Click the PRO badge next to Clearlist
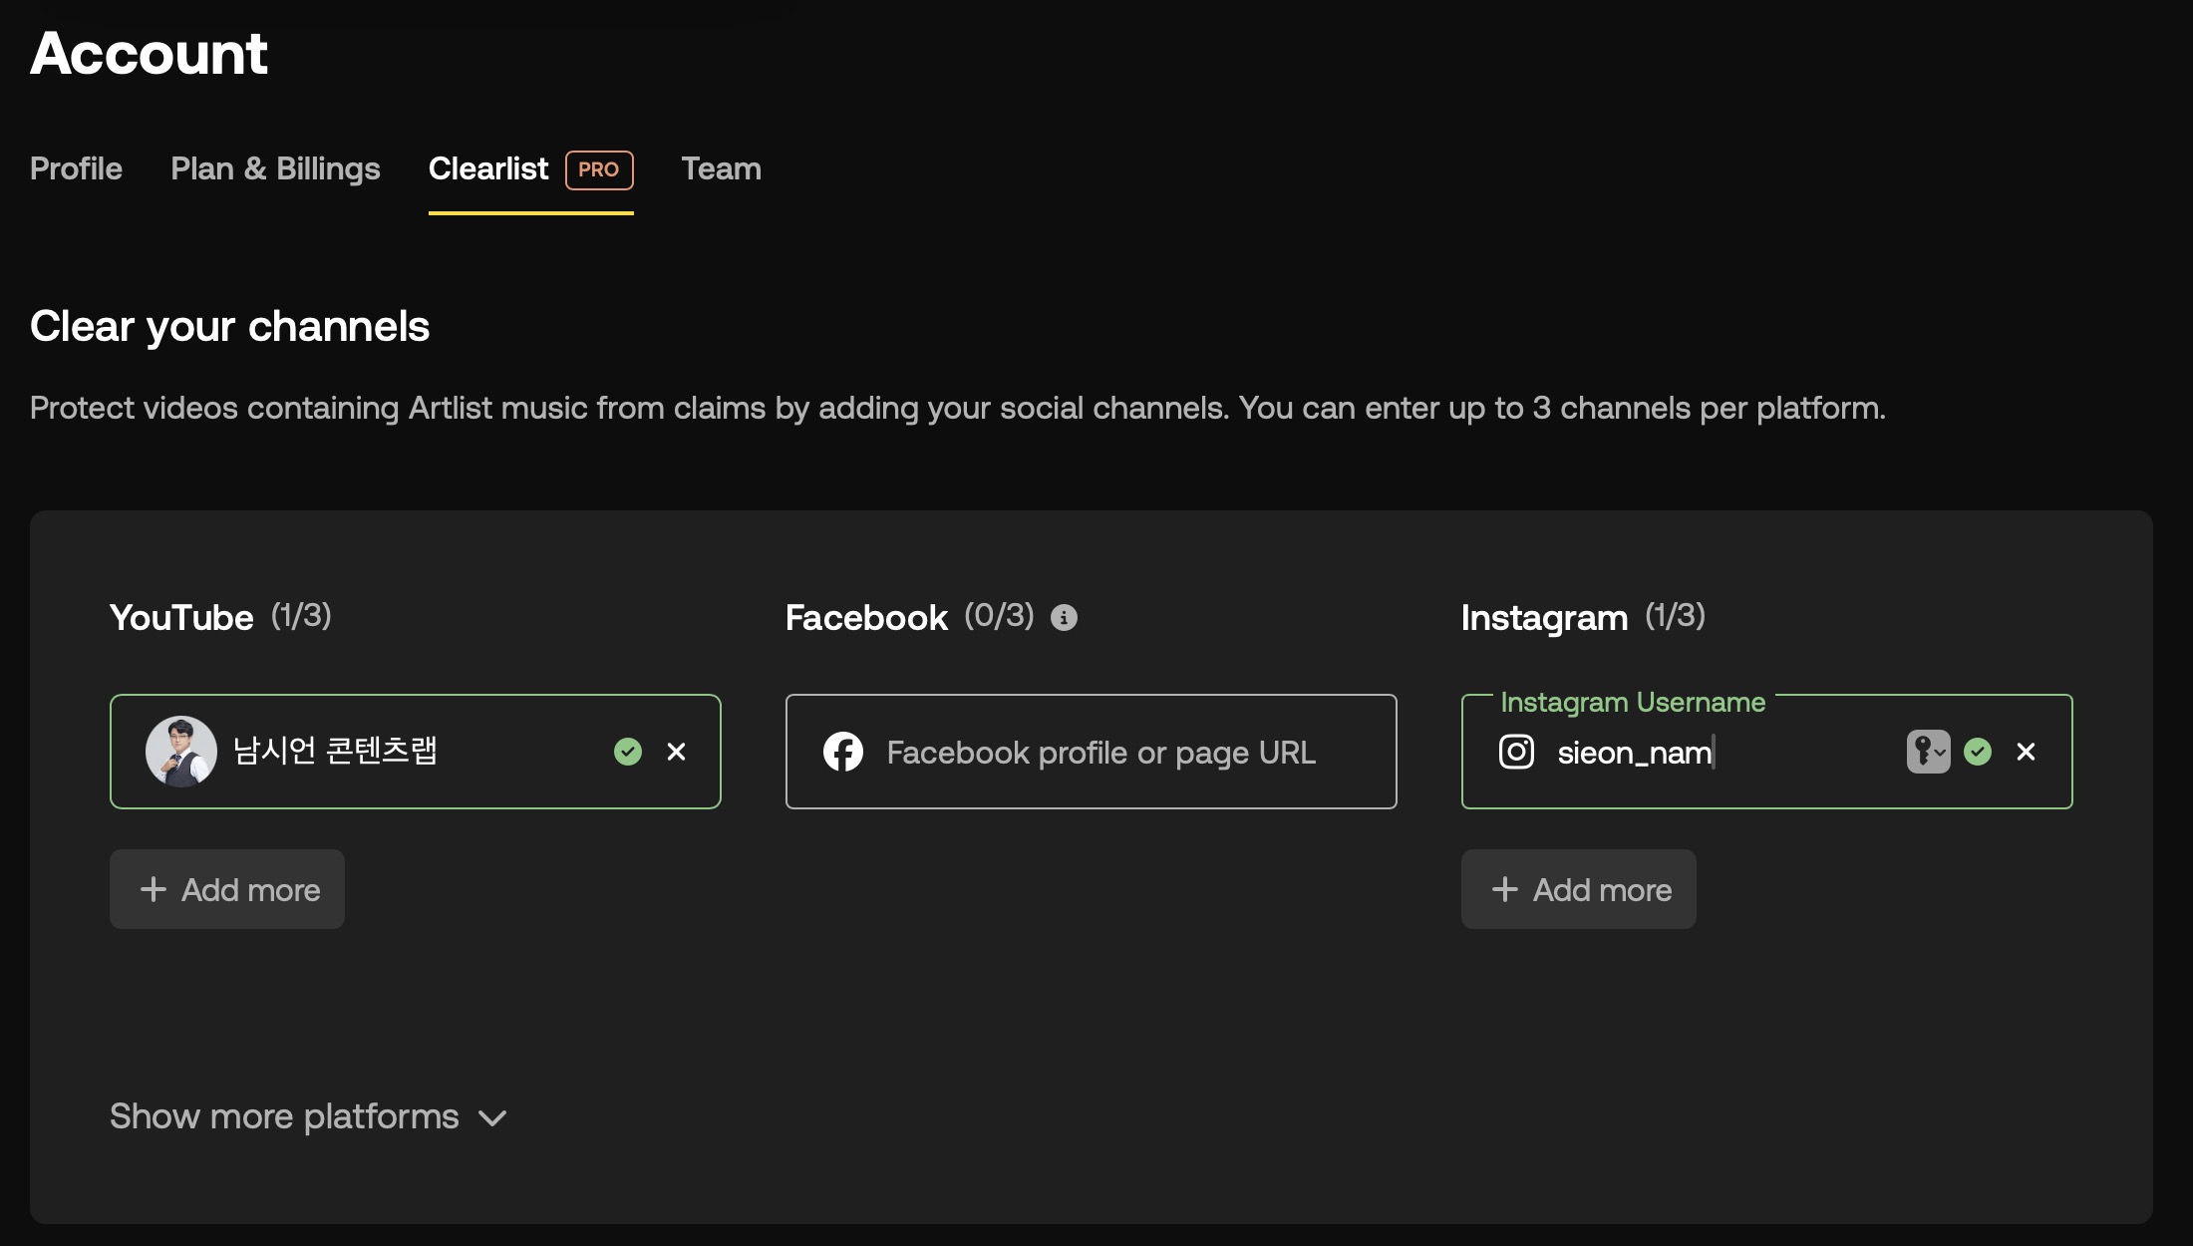The height and width of the screenshot is (1246, 2193). [599, 169]
